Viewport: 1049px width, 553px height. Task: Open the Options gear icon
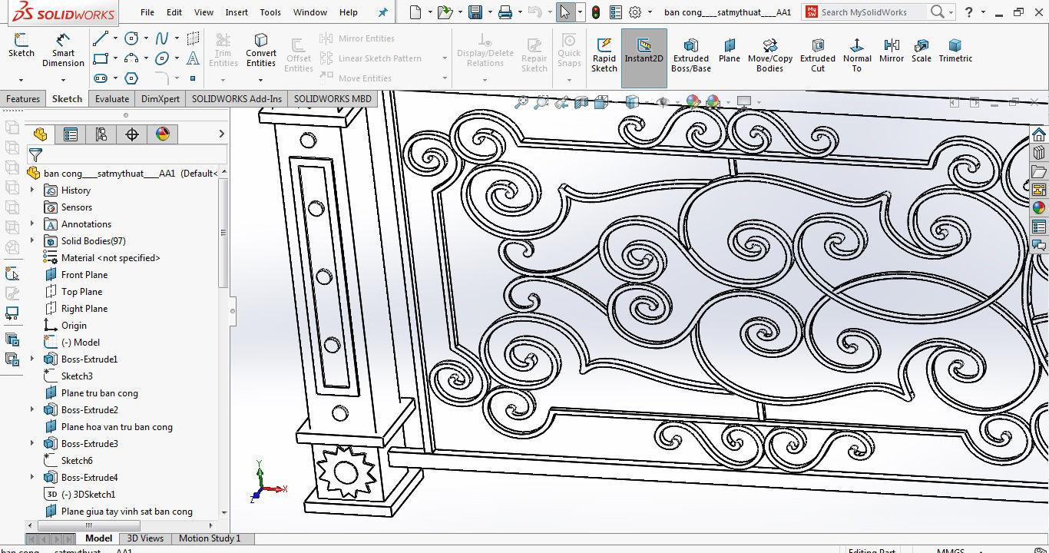pos(635,12)
